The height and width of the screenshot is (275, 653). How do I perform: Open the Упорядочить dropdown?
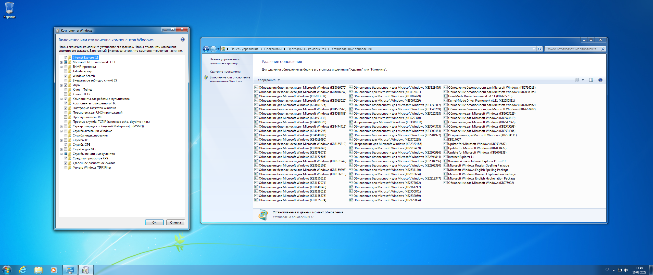coord(269,80)
